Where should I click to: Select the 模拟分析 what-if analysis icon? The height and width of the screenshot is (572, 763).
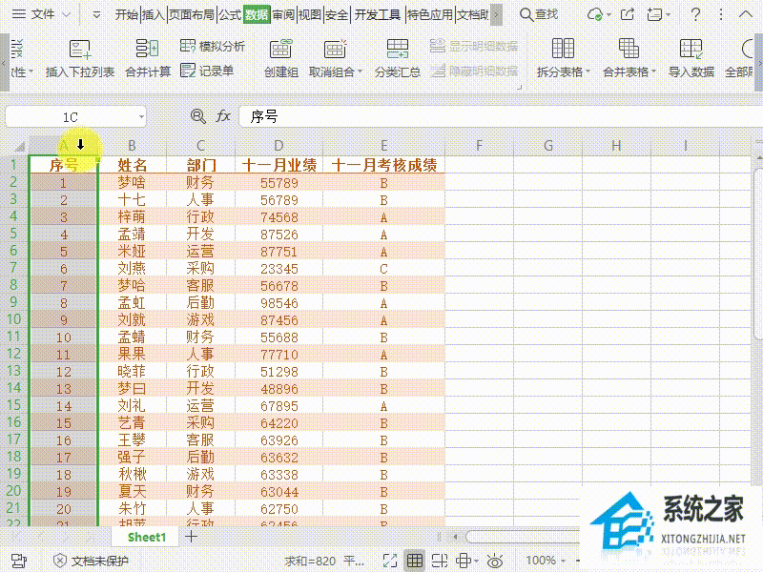197,45
